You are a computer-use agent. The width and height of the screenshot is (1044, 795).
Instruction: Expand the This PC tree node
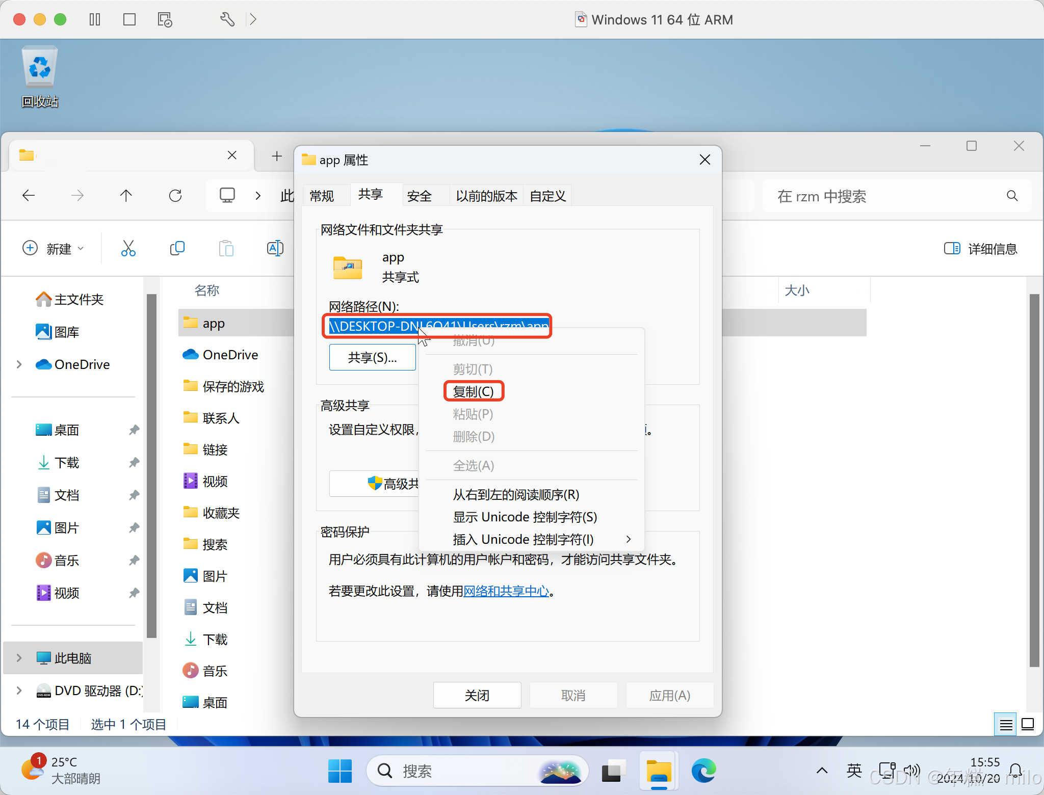(x=19, y=658)
